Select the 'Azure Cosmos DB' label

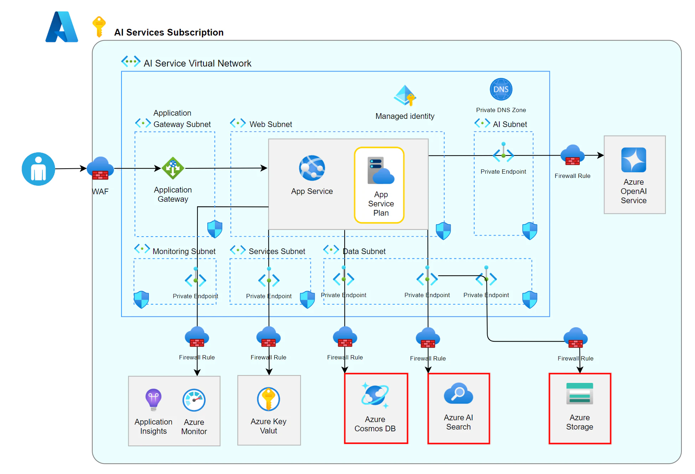click(375, 424)
